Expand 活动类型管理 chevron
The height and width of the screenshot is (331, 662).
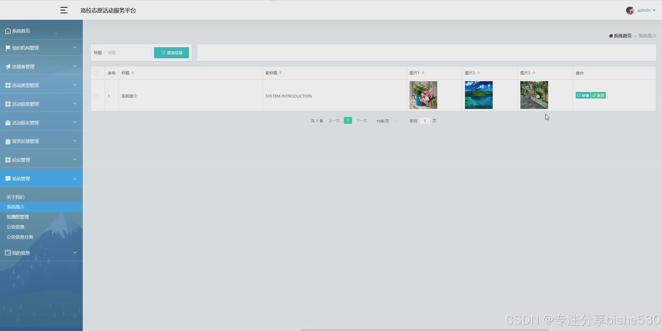pyautogui.click(x=75, y=85)
